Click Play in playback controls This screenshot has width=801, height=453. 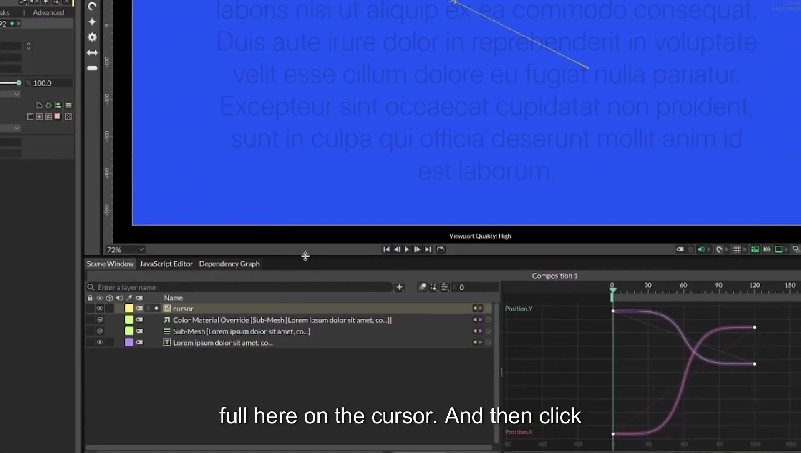pyautogui.click(x=407, y=249)
